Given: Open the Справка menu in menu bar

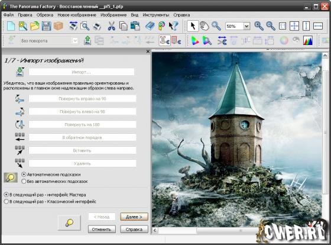Looking at the screenshot, I should (181, 15).
